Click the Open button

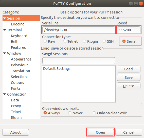coord(100,132)
